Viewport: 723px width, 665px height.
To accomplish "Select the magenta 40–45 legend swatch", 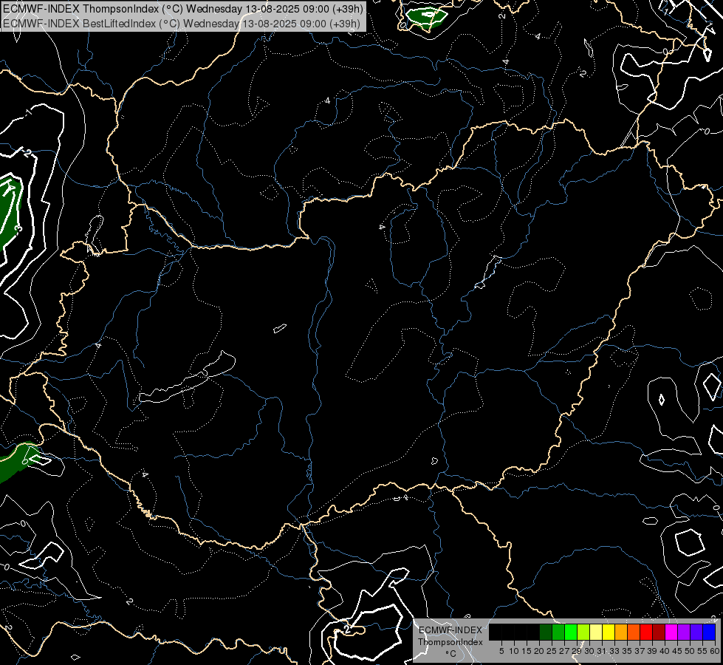I will tap(671, 632).
